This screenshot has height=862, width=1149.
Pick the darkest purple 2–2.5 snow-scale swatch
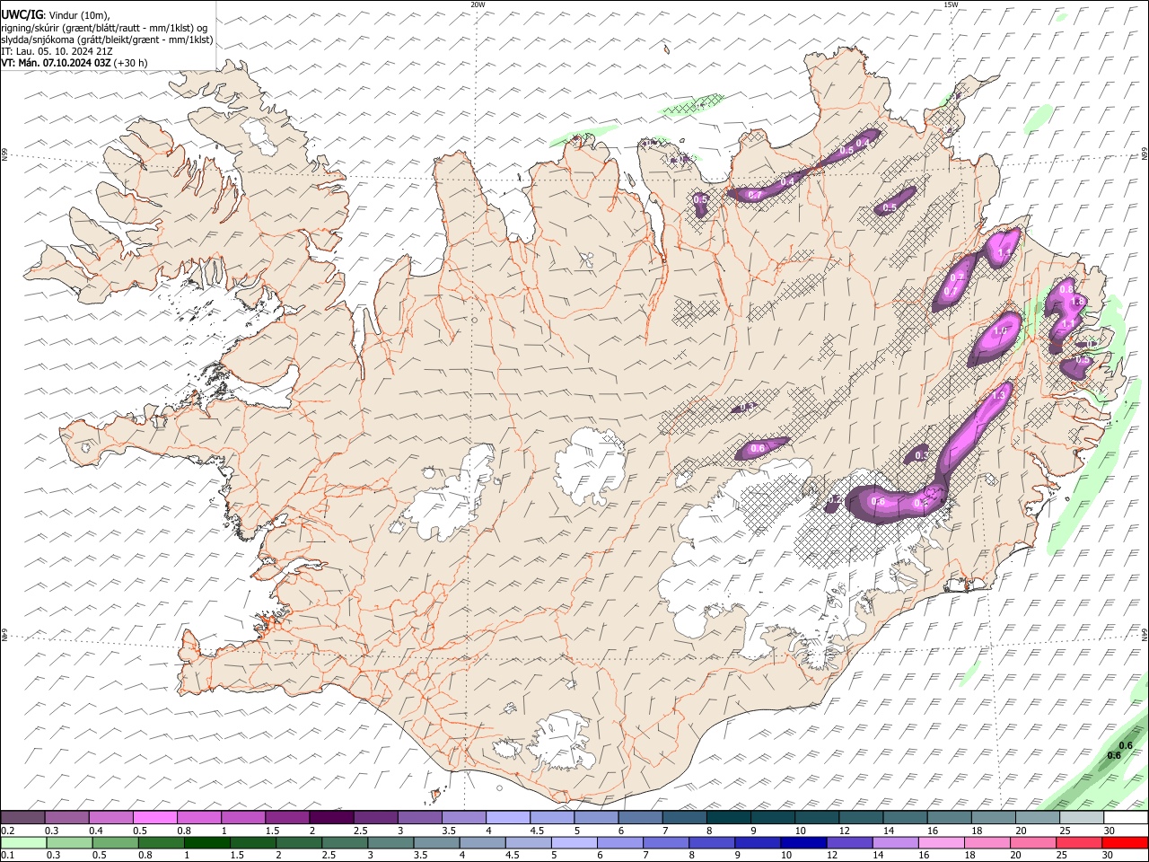point(331,817)
